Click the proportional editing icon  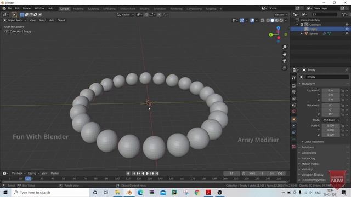point(159,15)
